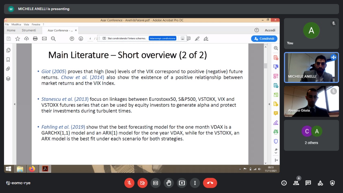Expand the left navigation pane arrow

tap(14, 104)
